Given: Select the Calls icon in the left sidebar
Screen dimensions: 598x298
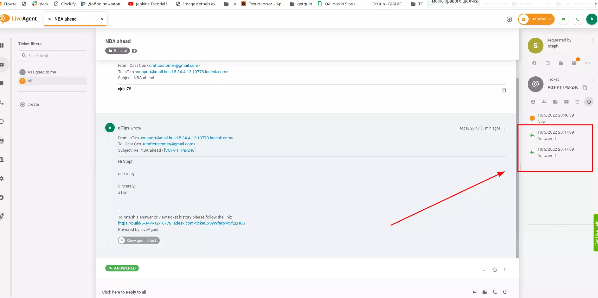Looking at the screenshot, I should (x=2, y=103).
